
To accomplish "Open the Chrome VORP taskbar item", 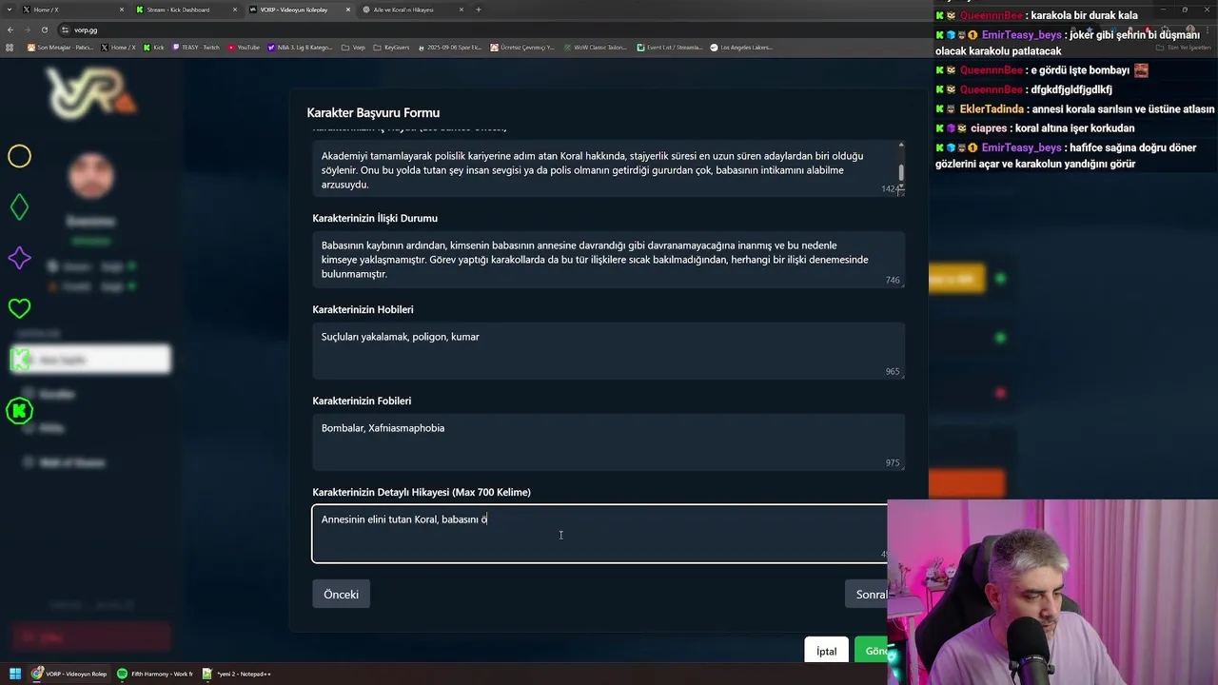I will 70,674.
